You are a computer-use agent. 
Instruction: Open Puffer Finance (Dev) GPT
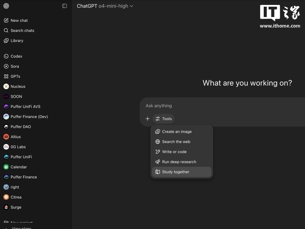(29, 117)
